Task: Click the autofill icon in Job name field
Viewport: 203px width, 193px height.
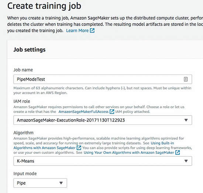Action: [x=186, y=79]
